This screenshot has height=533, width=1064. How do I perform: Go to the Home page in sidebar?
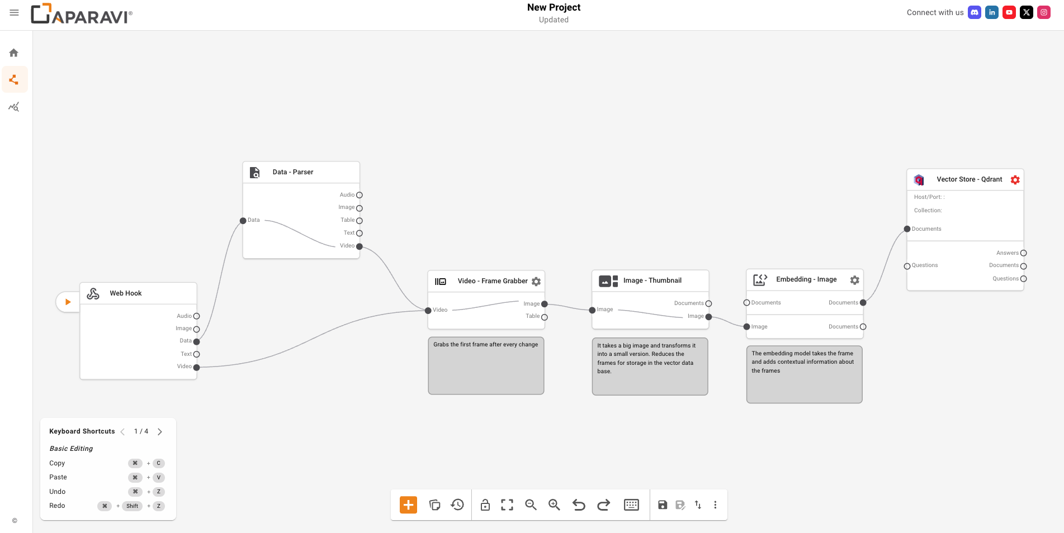[x=14, y=53]
